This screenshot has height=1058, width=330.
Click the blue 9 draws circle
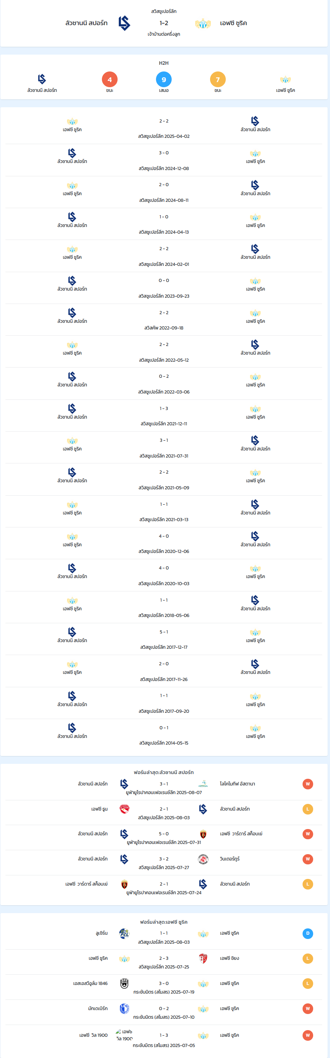[163, 79]
